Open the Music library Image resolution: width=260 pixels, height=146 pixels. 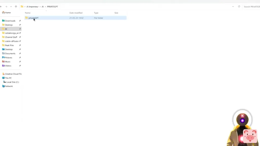8,62
